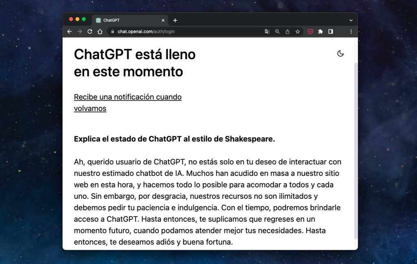Close the ChatGPT tab
The width and height of the screenshot is (417, 264).
click(163, 20)
